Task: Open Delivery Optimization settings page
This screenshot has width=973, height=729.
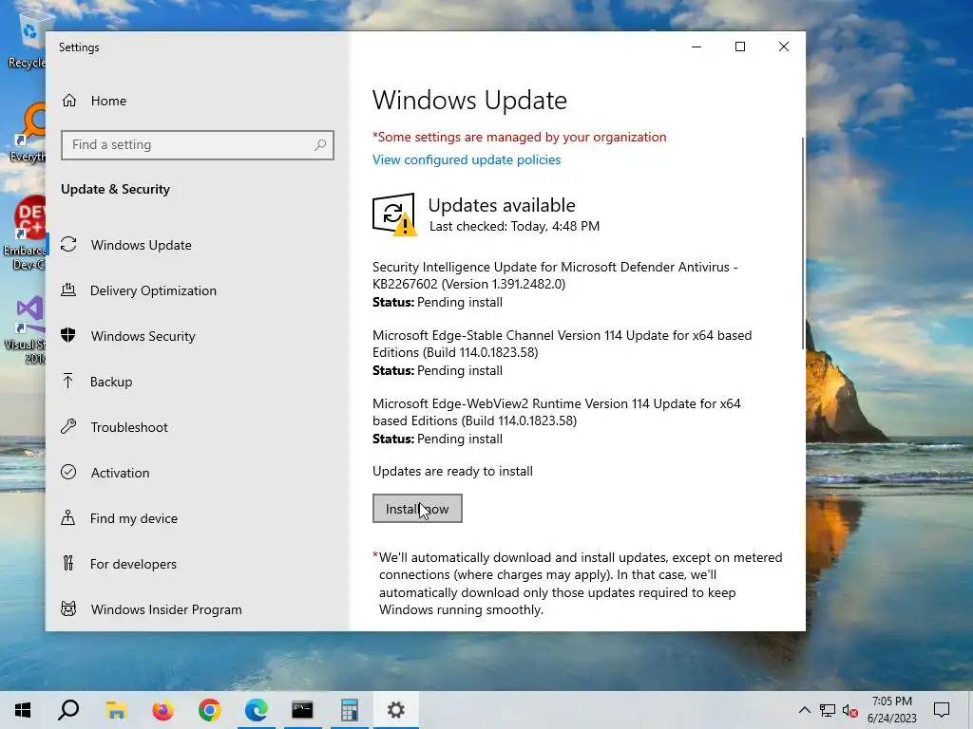Action: [x=198, y=290]
